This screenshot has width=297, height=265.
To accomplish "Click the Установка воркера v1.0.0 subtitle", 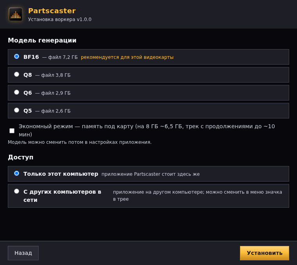I will click(x=60, y=19).
